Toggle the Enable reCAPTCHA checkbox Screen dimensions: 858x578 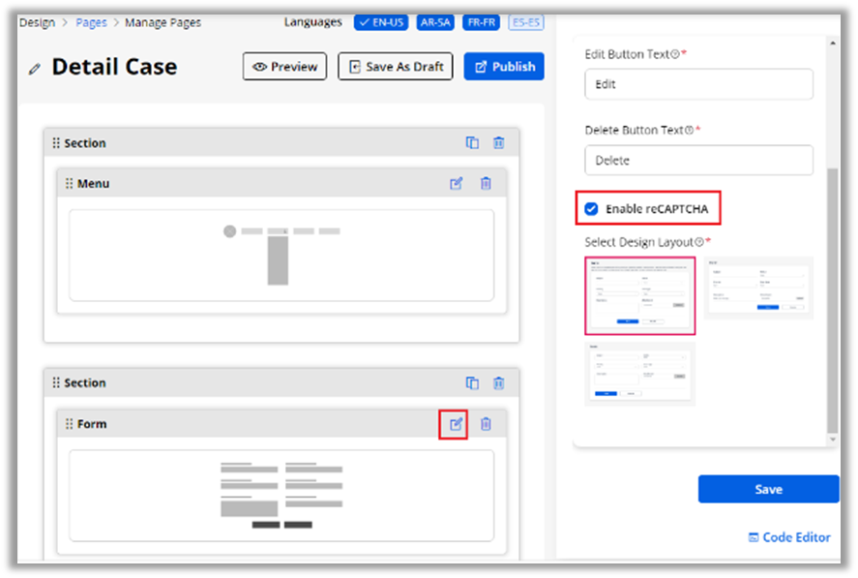591,208
